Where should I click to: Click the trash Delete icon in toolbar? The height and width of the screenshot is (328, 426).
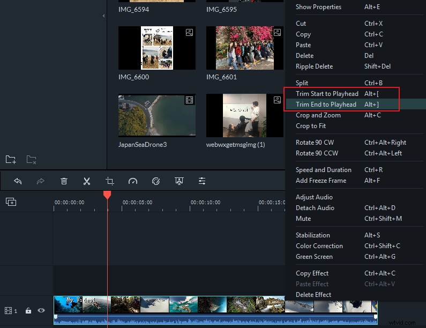(x=64, y=181)
